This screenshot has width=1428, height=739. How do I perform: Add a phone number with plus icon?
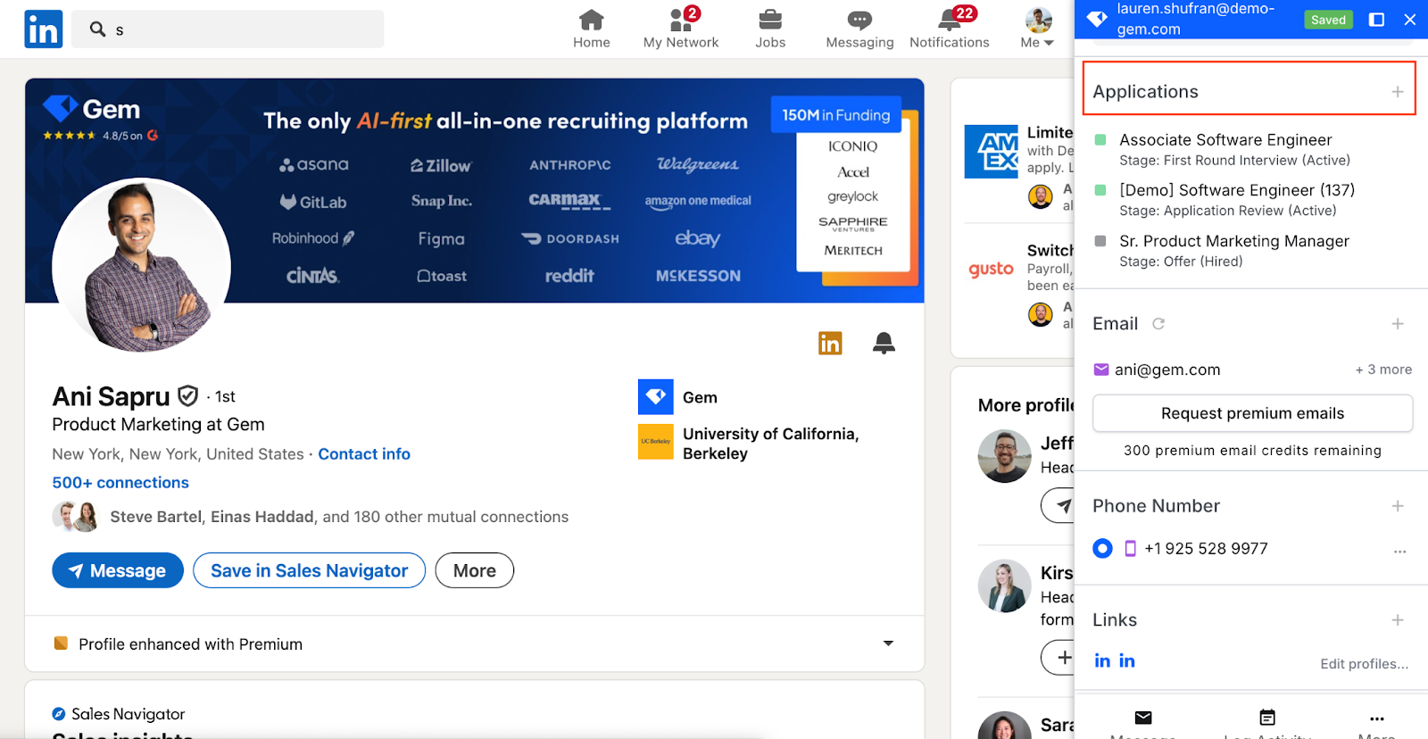pyautogui.click(x=1398, y=506)
